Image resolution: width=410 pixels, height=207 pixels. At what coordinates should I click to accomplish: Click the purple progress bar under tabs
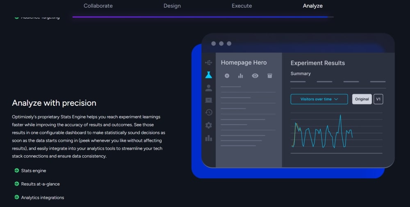point(200,17)
